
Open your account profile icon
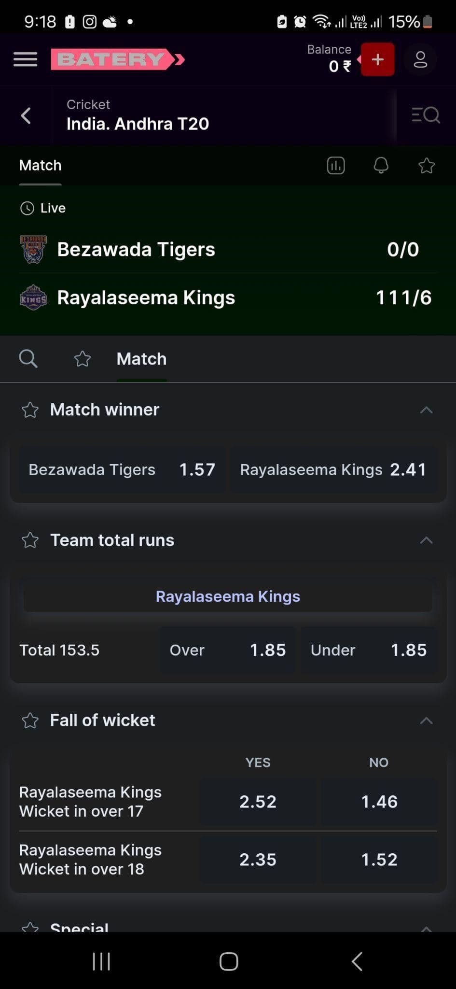click(x=420, y=59)
